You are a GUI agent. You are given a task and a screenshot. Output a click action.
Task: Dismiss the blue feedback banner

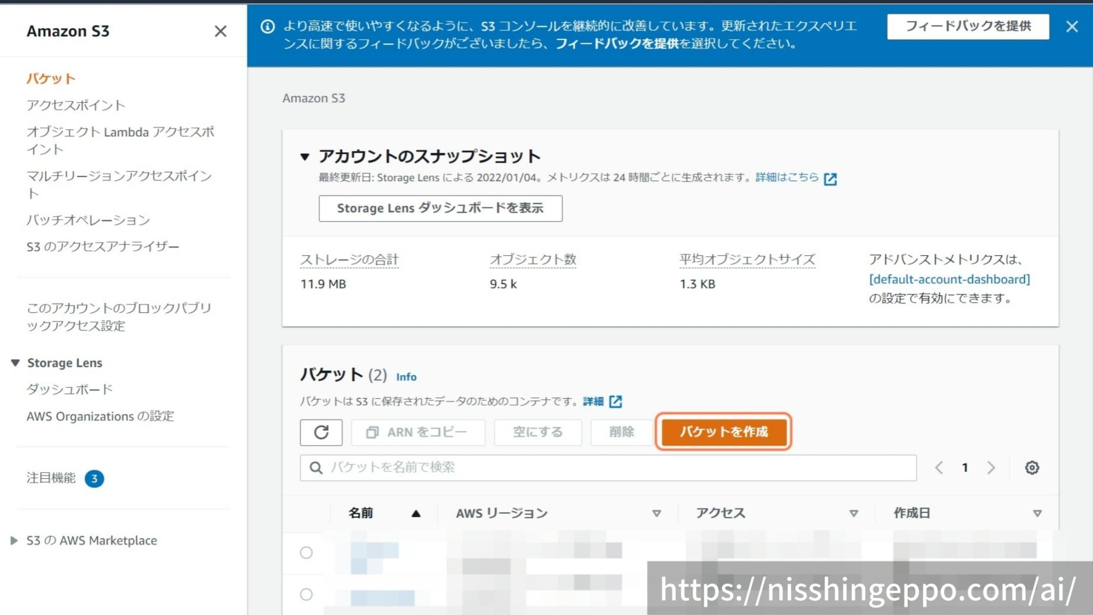[1072, 26]
